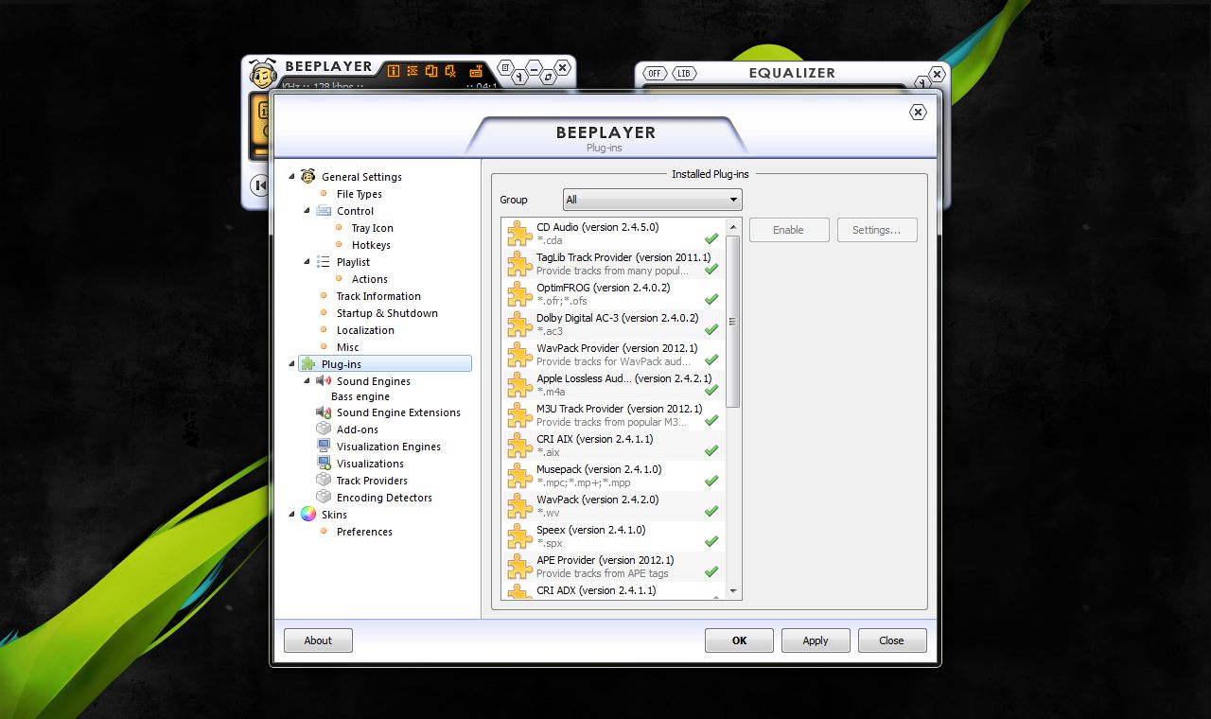Click the puzzle icon of M3U Track Provider

point(519,414)
